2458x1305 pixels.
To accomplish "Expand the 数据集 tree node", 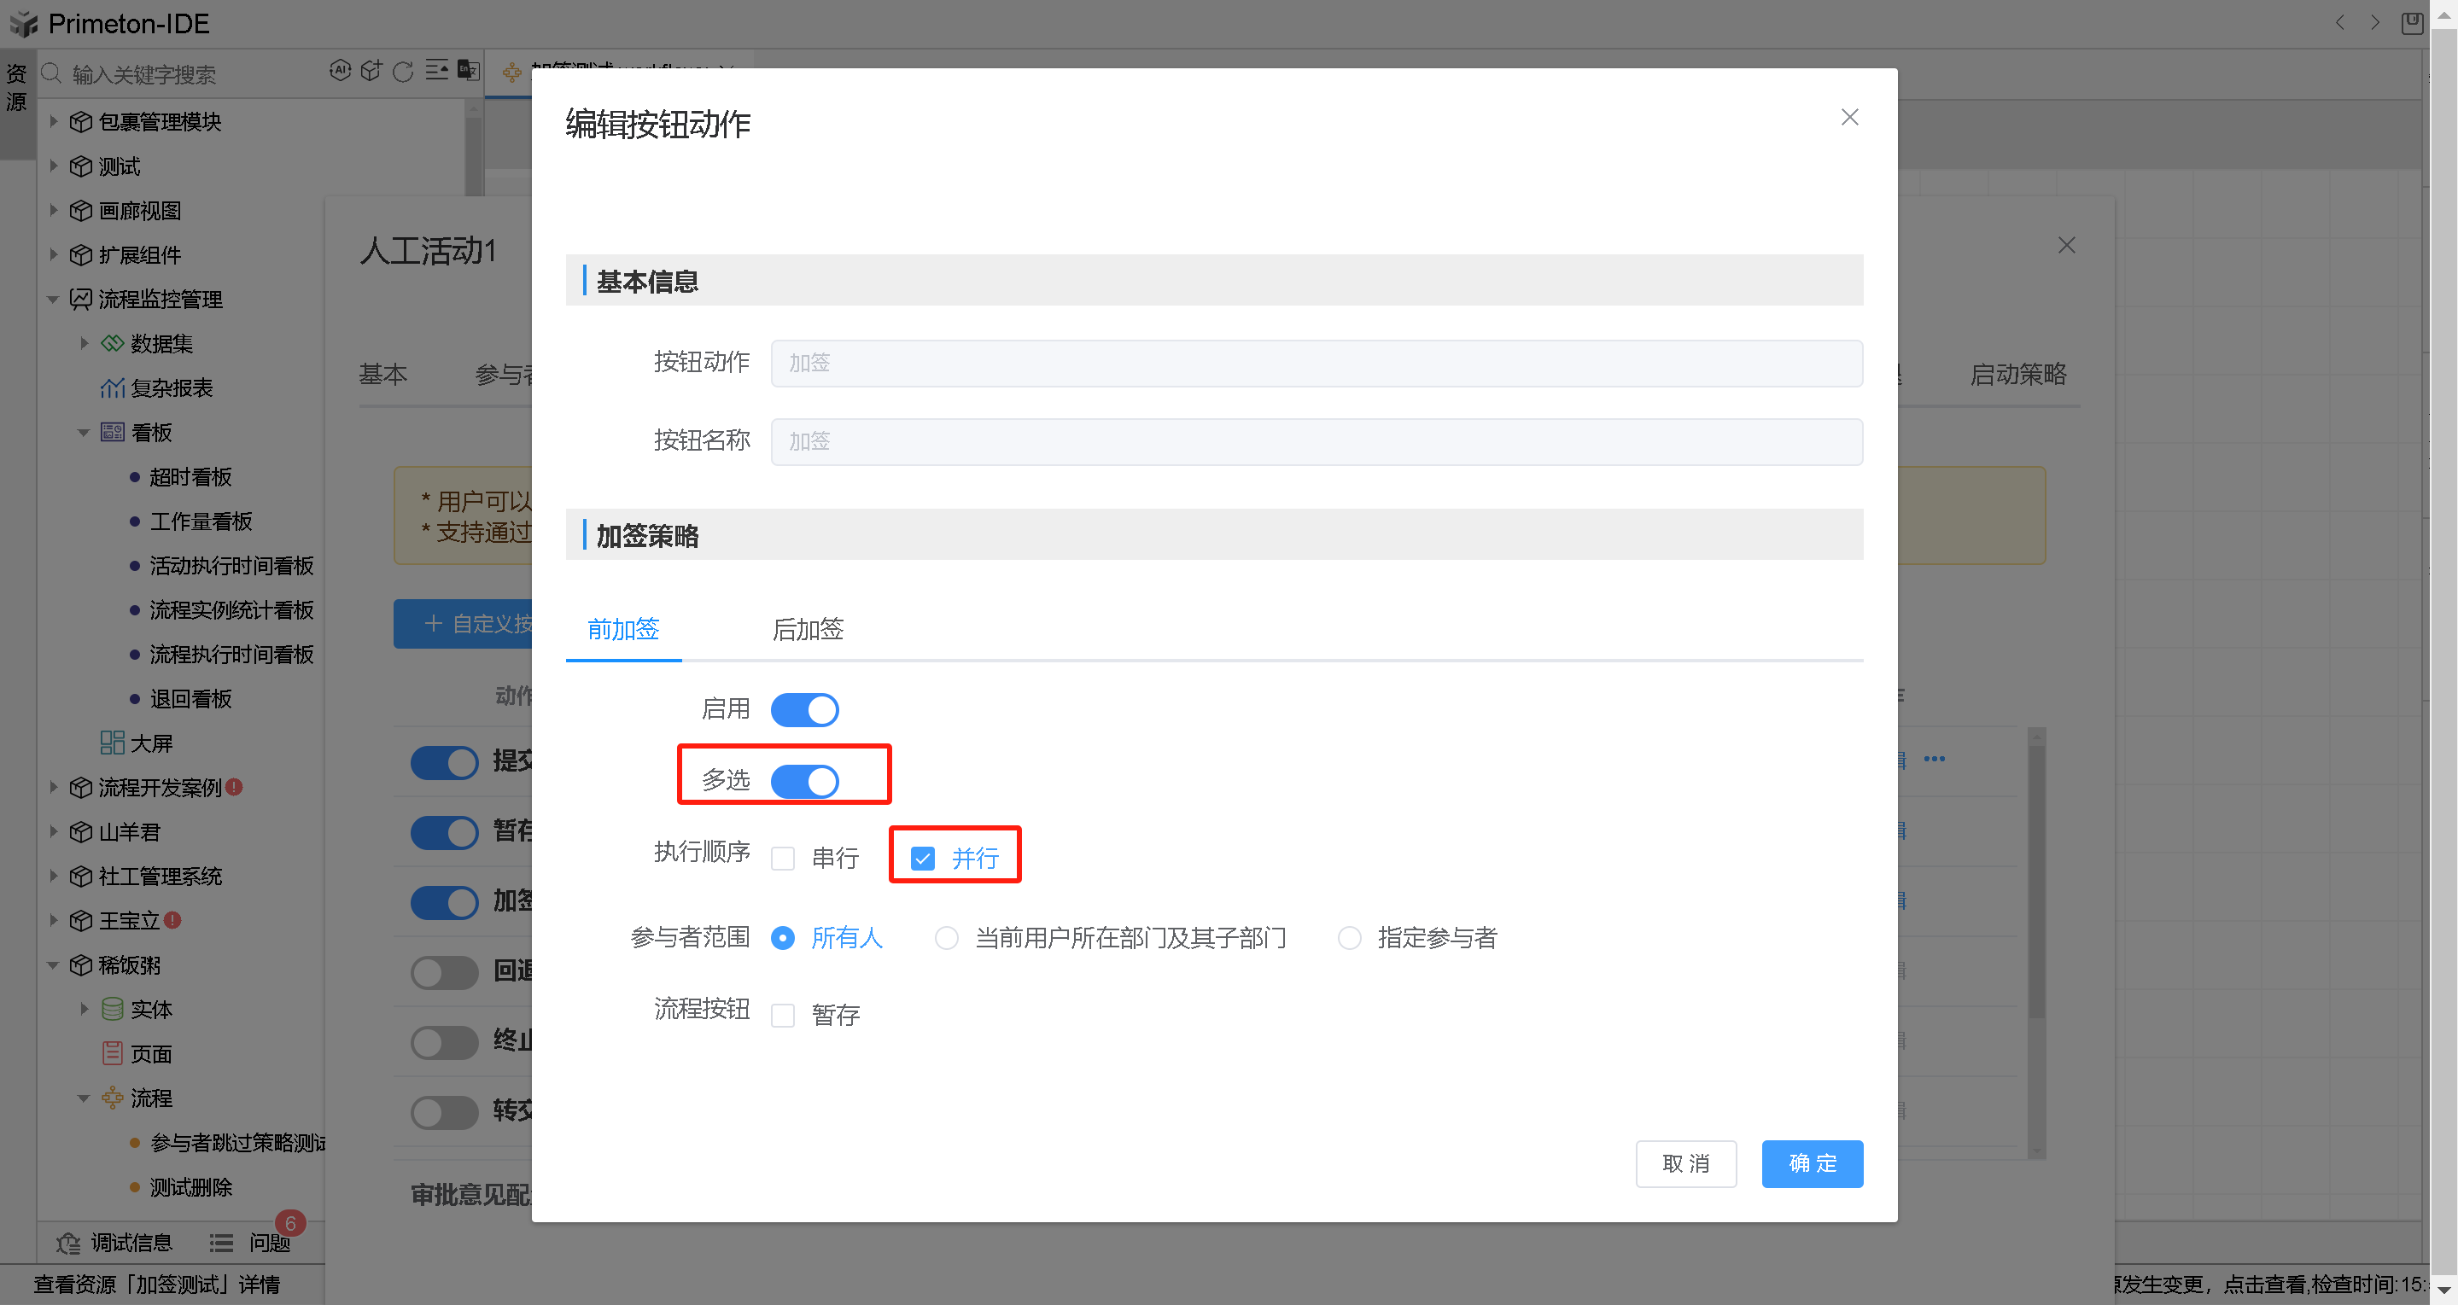I will pos(85,343).
